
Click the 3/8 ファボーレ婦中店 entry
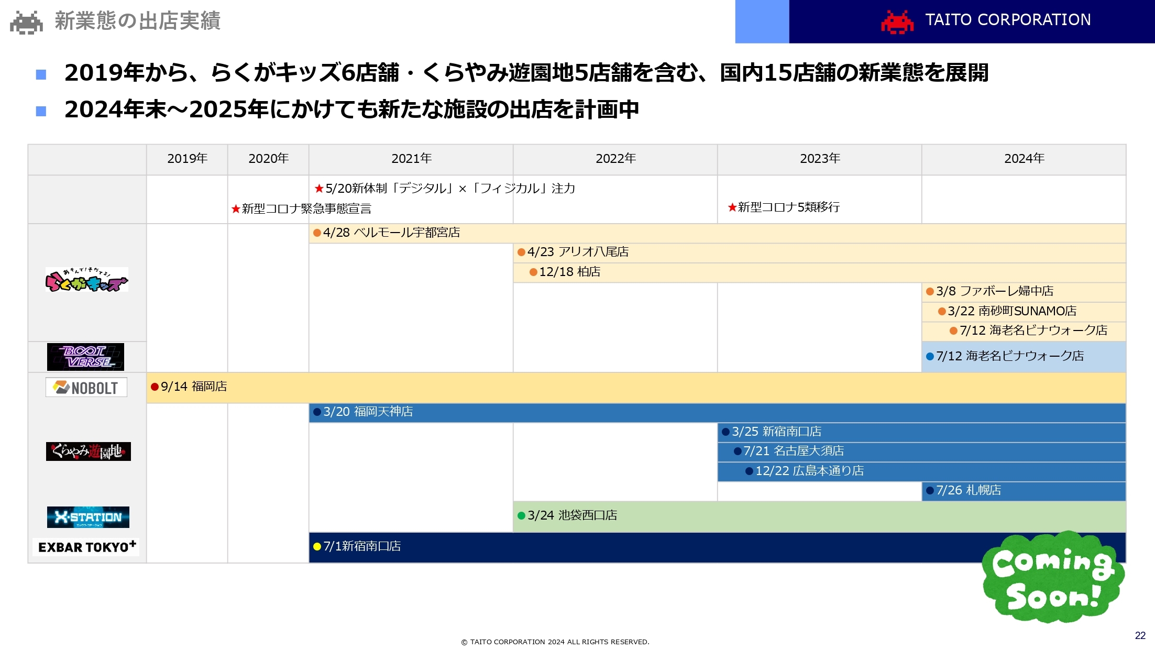pos(1024,292)
